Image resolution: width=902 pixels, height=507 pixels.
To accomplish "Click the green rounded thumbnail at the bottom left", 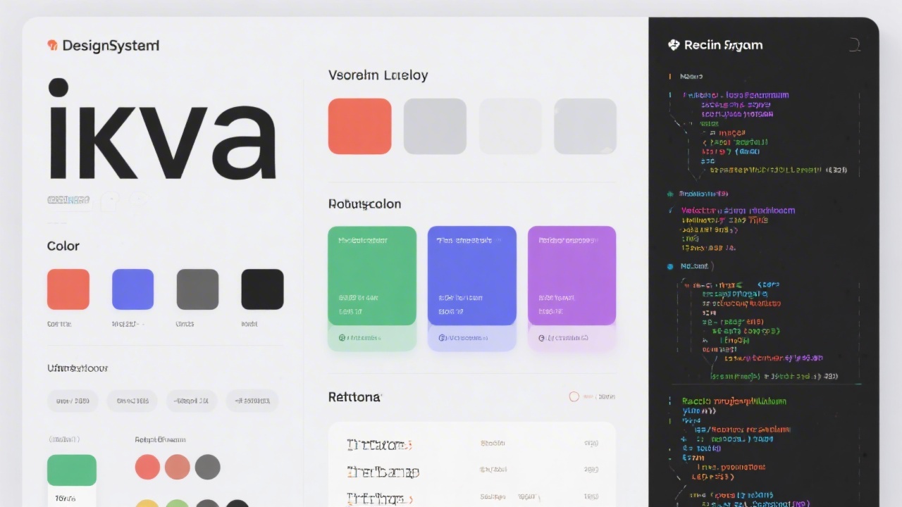I will point(71,470).
